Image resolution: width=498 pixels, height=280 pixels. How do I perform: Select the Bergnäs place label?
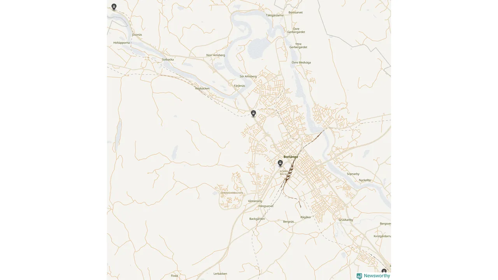[x=289, y=222]
